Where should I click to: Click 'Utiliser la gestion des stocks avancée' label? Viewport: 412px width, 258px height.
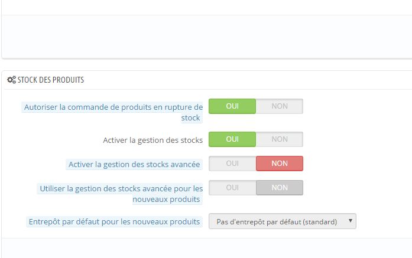point(121,194)
